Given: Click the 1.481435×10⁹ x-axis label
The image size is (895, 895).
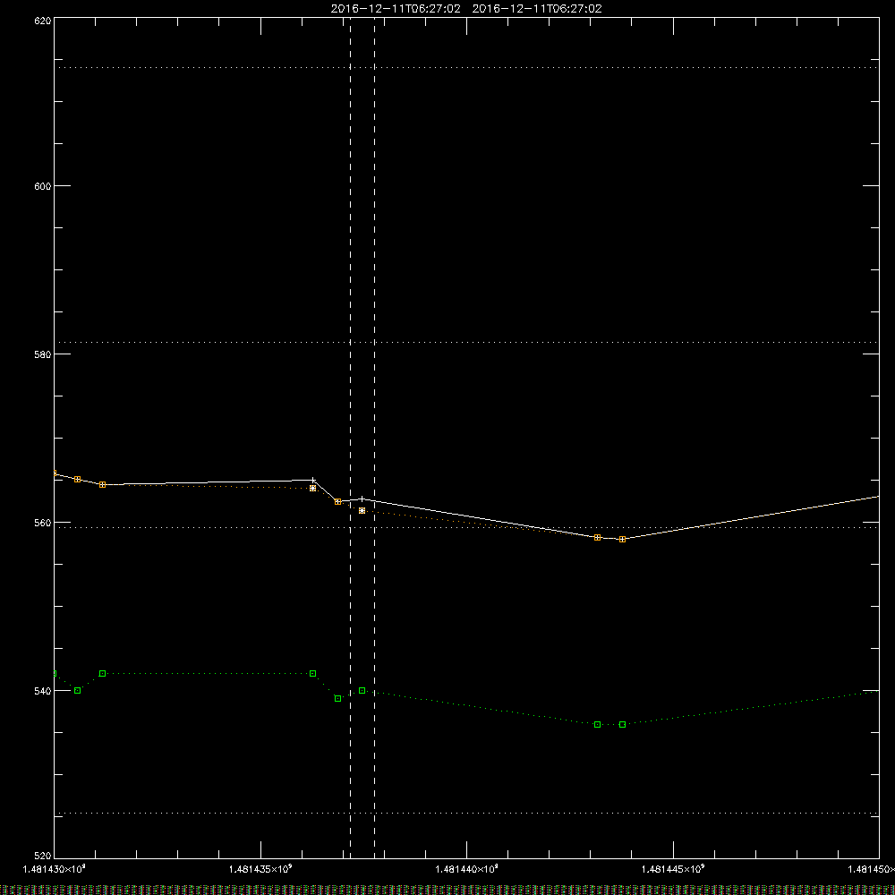Looking at the screenshot, I should pyautogui.click(x=260, y=869).
